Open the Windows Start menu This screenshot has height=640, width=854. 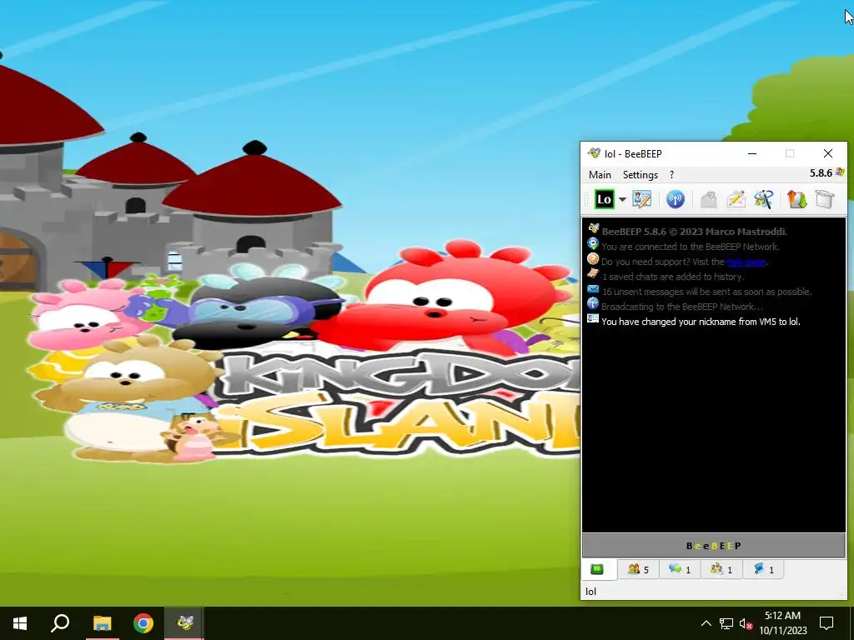coord(20,623)
